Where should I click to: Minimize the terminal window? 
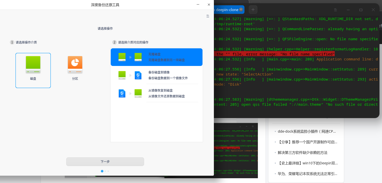coord(348,10)
